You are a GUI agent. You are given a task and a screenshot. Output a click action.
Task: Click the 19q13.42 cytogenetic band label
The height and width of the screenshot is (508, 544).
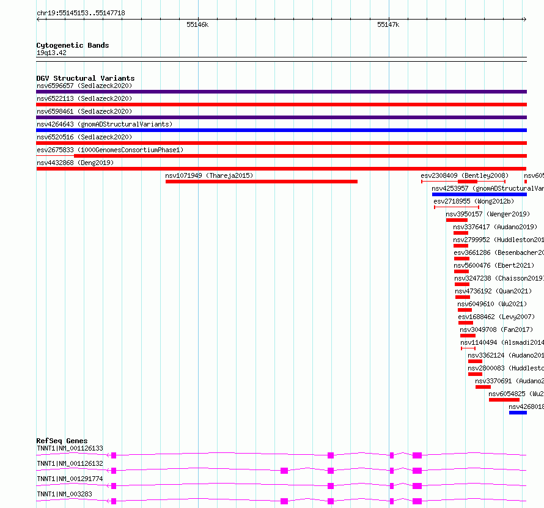pos(51,53)
